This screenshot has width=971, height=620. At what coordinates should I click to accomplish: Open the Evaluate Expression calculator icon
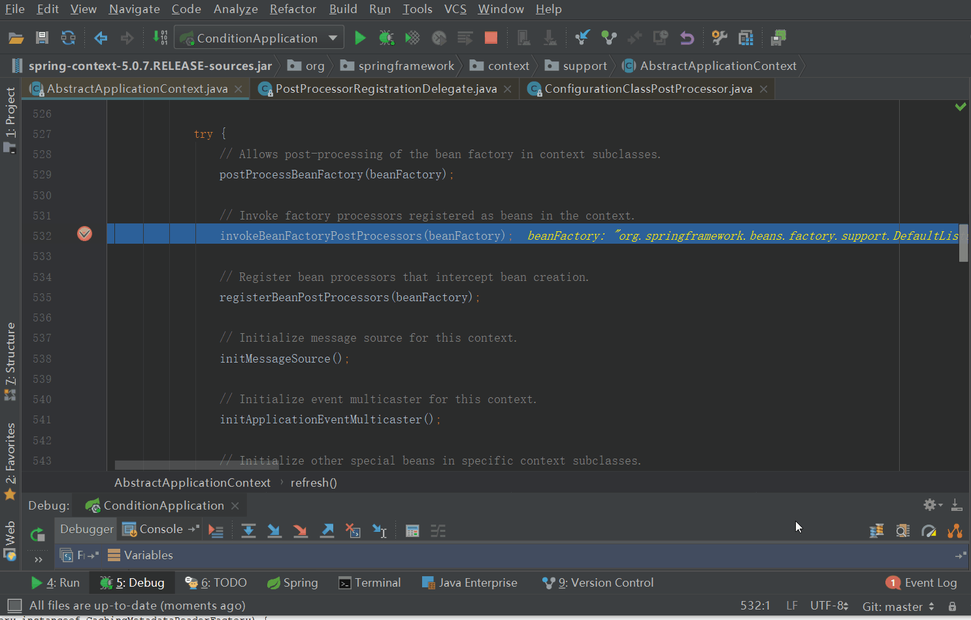pos(412,530)
